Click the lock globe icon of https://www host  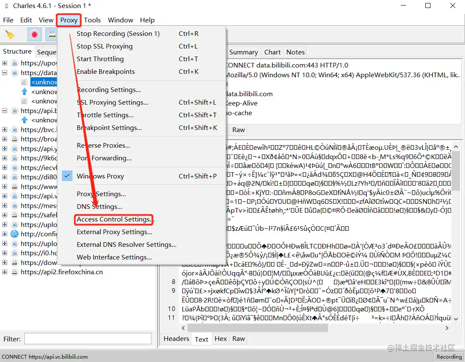tap(14, 186)
